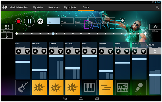Viewport: 162px width, 102px height.
Task: Down arrow on Sunne Beat D channel
Action: 61,51
